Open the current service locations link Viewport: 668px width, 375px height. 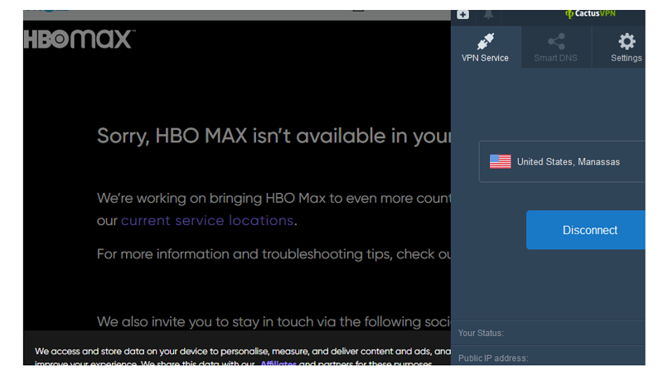pos(207,220)
